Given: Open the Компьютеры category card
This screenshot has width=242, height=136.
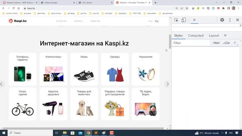Looking at the screenshot, I should pyautogui.click(x=53, y=69).
